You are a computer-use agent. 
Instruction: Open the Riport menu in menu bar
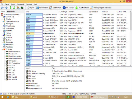click(13, 4)
